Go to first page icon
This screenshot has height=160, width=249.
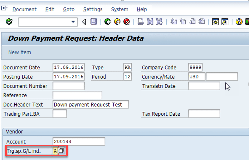pos(173,22)
